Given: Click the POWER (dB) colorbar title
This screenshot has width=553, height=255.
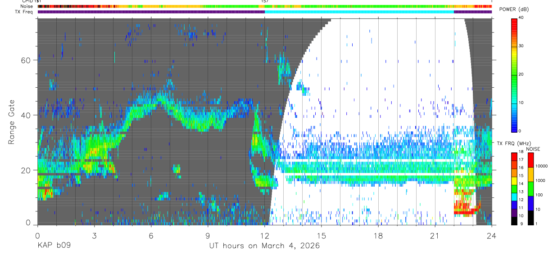Looking at the screenshot, I should (x=515, y=10).
